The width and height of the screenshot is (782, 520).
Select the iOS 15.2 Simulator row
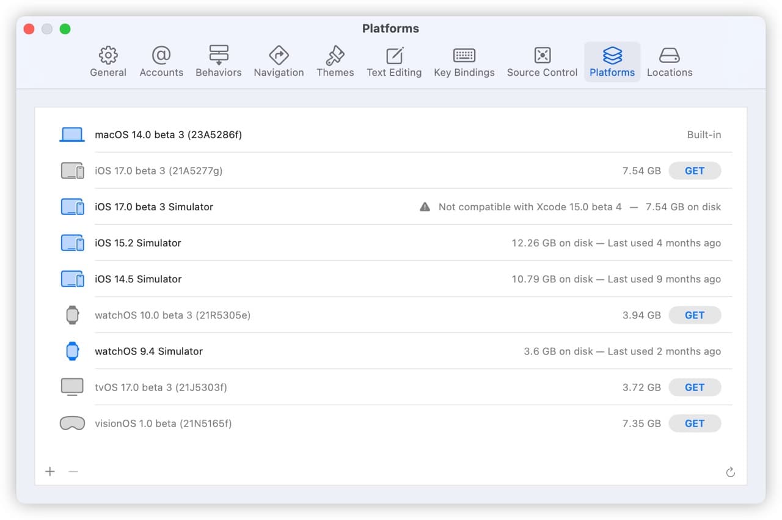(x=391, y=243)
